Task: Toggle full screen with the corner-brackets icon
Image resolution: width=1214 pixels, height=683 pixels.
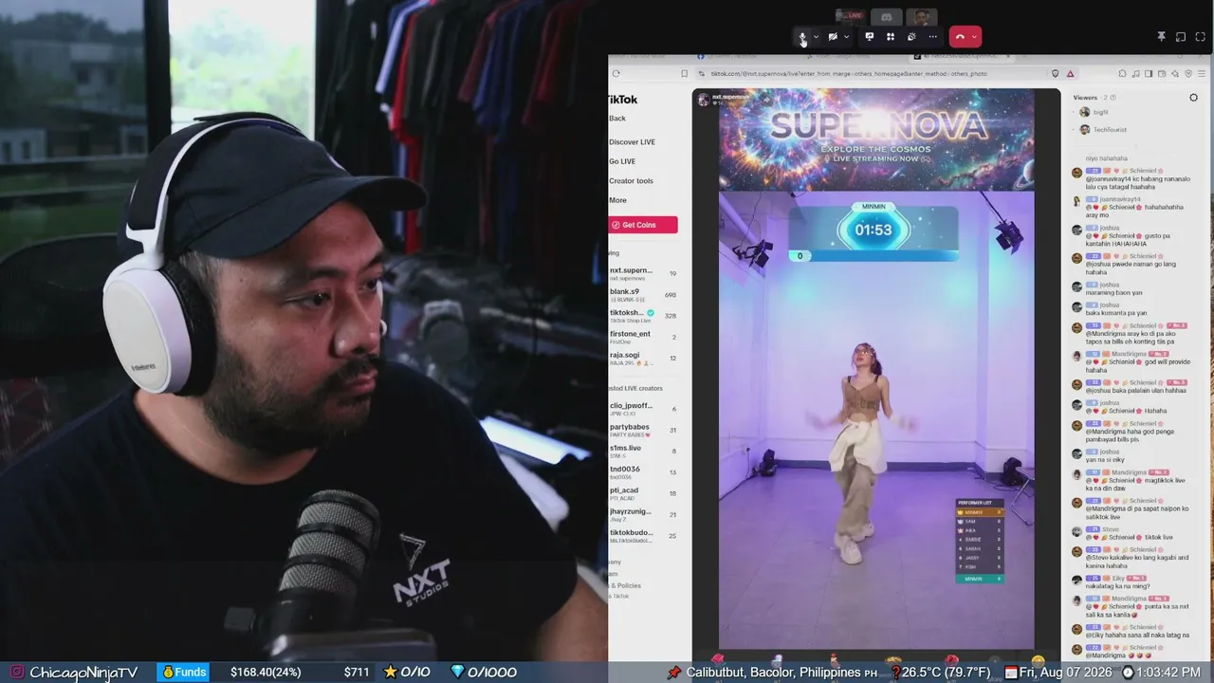Action: coord(1201,37)
